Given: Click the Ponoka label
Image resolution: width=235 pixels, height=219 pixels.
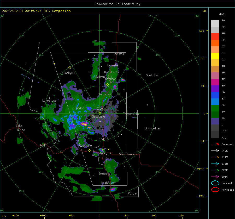Looking at the screenshot, I should [119, 54].
